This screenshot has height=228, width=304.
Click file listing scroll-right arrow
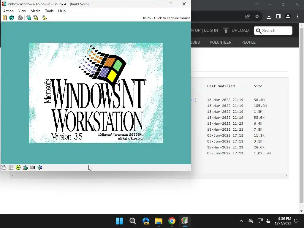click(286, 176)
